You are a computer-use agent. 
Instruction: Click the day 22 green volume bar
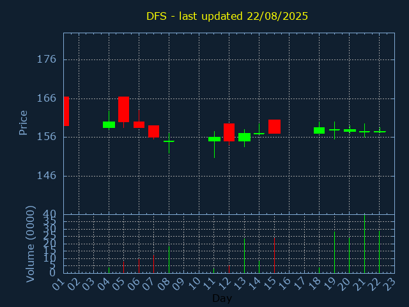coord(380,252)
